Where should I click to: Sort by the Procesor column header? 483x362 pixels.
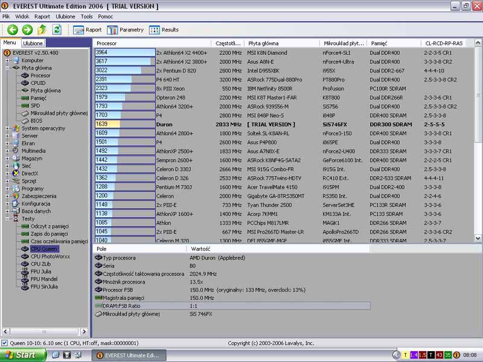pyautogui.click(x=152, y=43)
